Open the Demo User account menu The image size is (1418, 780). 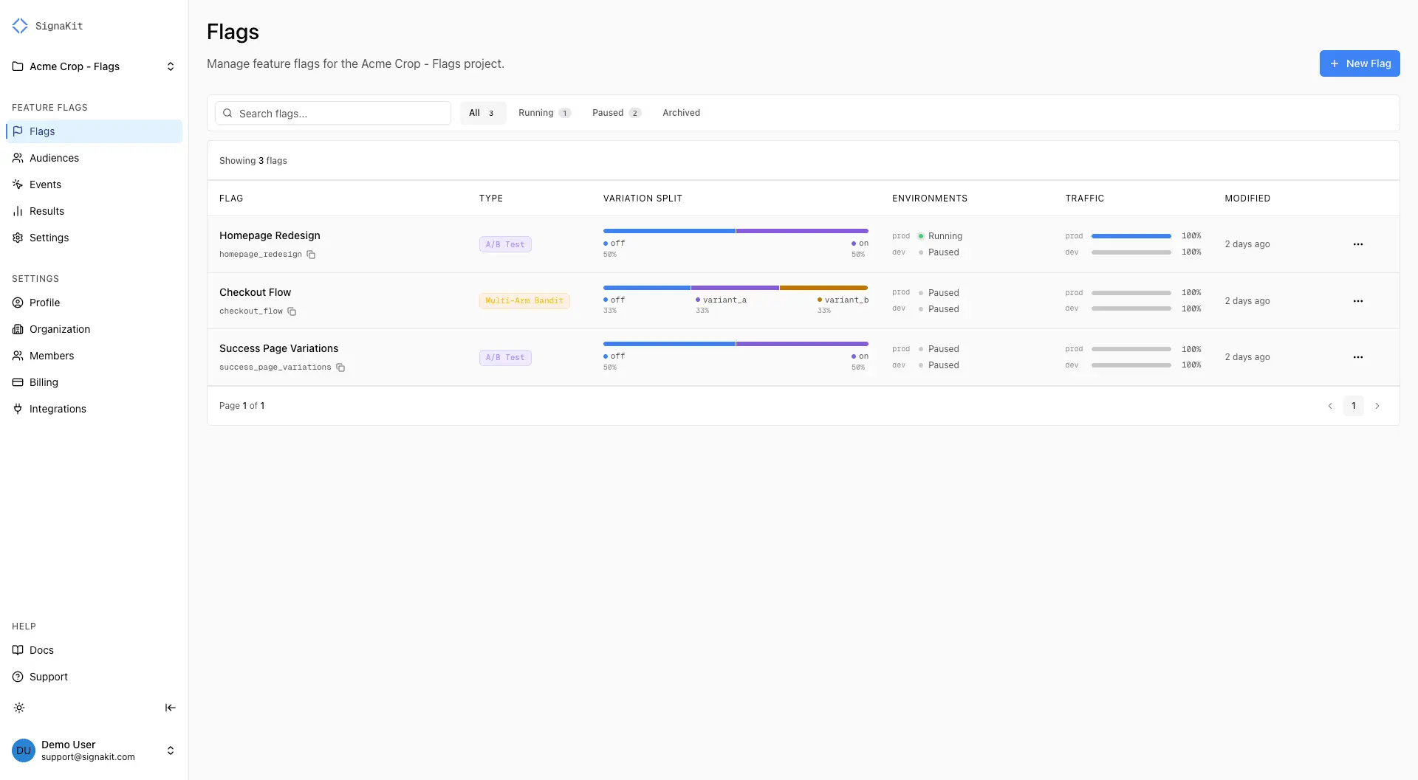click(94, 750)
